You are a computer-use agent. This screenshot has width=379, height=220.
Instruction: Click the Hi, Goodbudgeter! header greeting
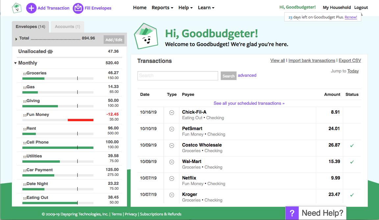297,7
